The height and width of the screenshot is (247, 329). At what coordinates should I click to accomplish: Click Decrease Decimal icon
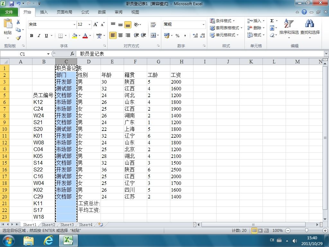[202, 36]
